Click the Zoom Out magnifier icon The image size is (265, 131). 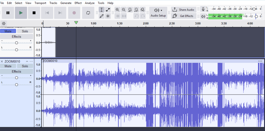click(x=124, y=10)
